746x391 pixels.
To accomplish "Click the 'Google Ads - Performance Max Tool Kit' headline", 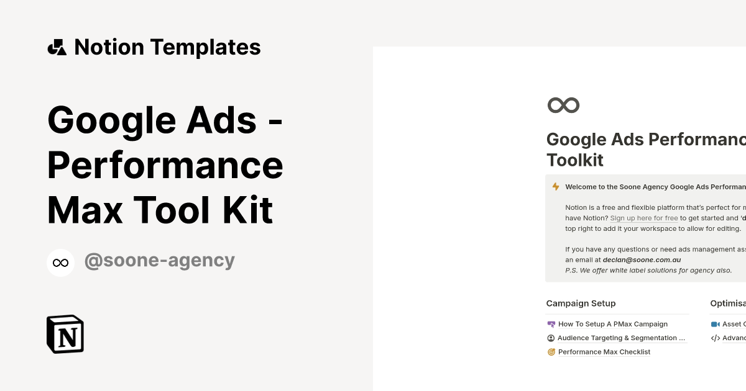I will pos(165,165).
